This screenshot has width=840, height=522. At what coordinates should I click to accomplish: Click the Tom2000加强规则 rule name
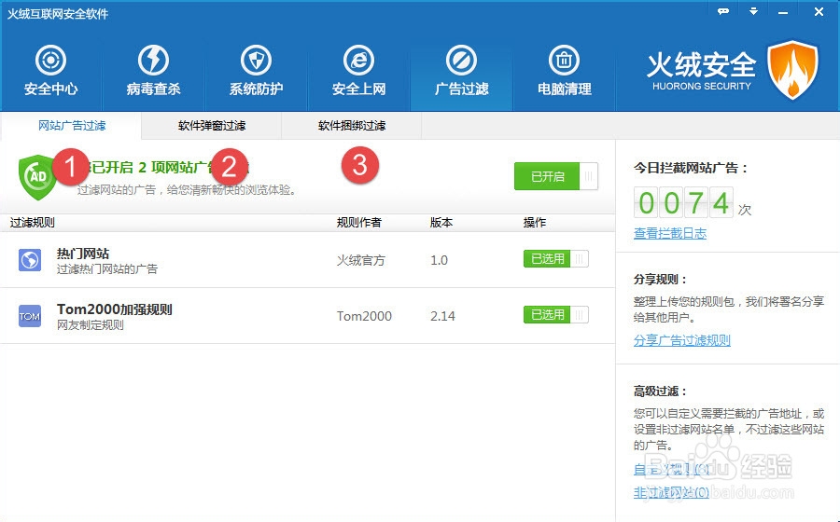(x=115, y=309)
